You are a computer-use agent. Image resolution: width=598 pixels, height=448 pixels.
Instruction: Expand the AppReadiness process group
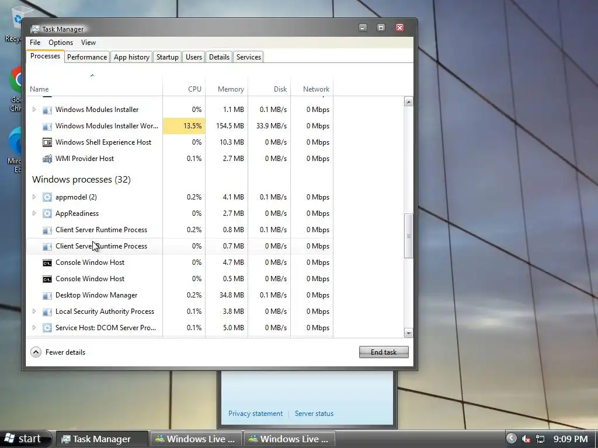point(34,213)
